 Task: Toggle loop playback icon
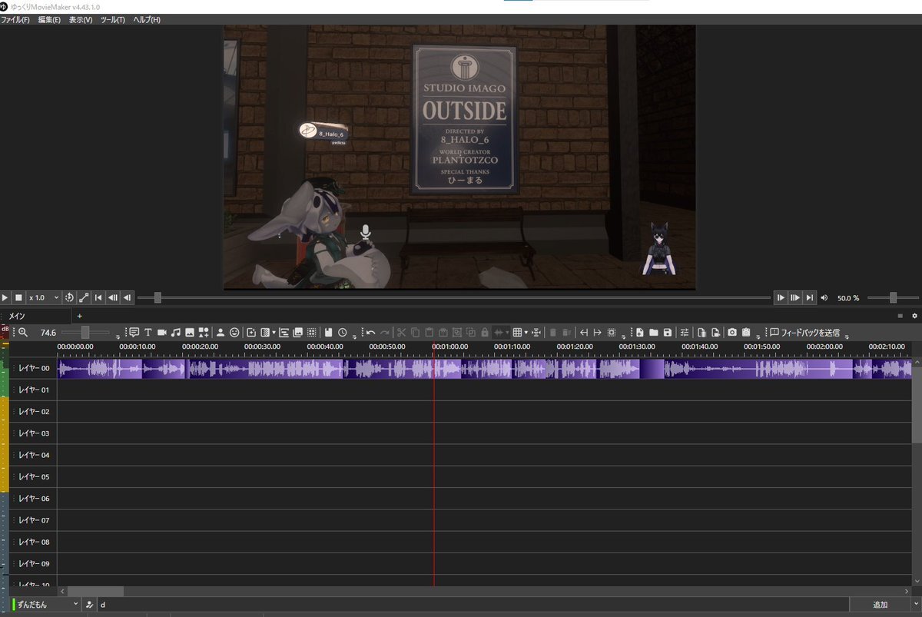pos(69,297)
